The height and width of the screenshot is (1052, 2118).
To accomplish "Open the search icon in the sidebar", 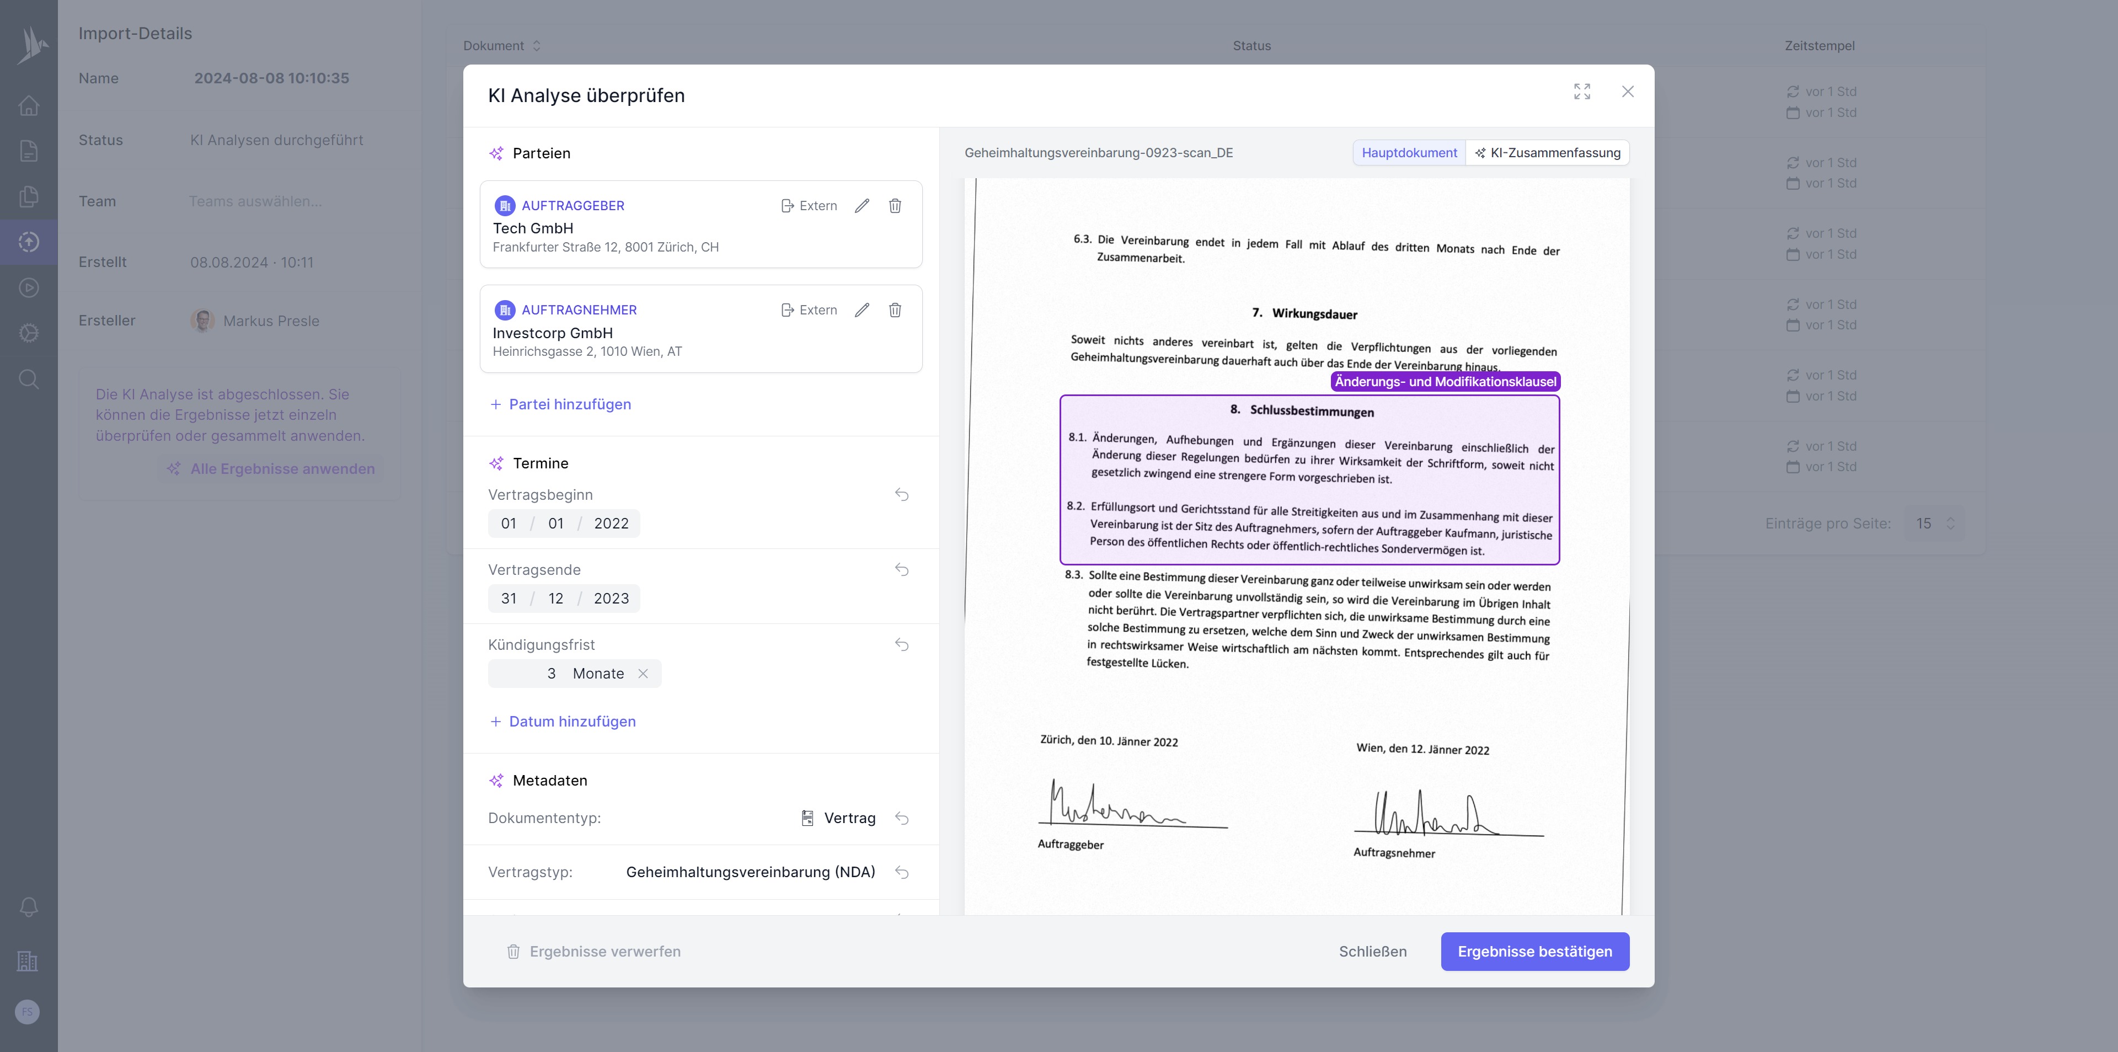I will pyautogui.click(x=29, y=379).
